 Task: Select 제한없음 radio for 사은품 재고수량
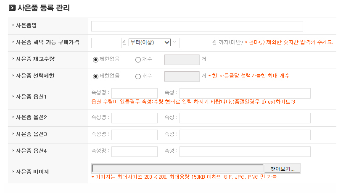(x=95, y=60)
